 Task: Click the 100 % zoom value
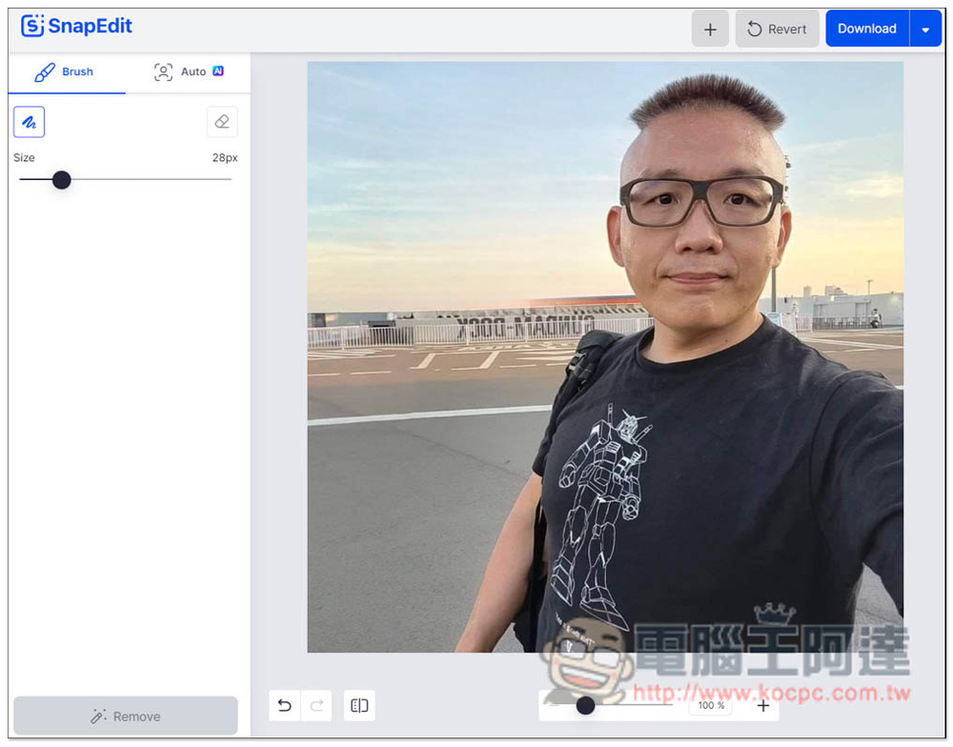[711, 706]
